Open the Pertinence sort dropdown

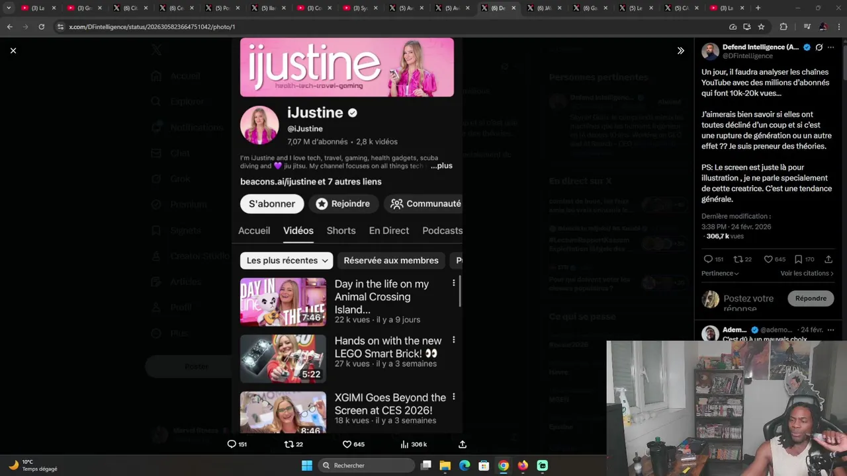pyautogui.click(x=720, y=273)
